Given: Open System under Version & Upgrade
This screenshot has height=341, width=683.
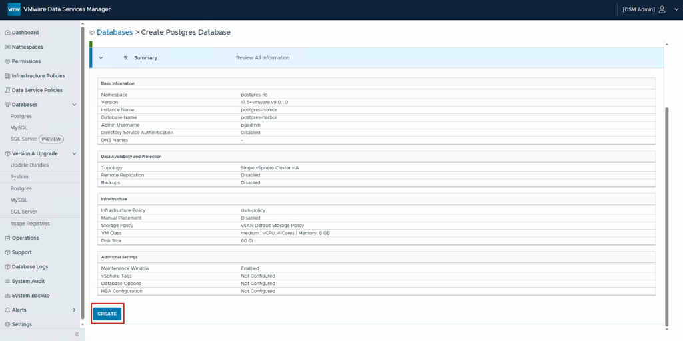Looking at the screenshot, I should tap(19, 177).
